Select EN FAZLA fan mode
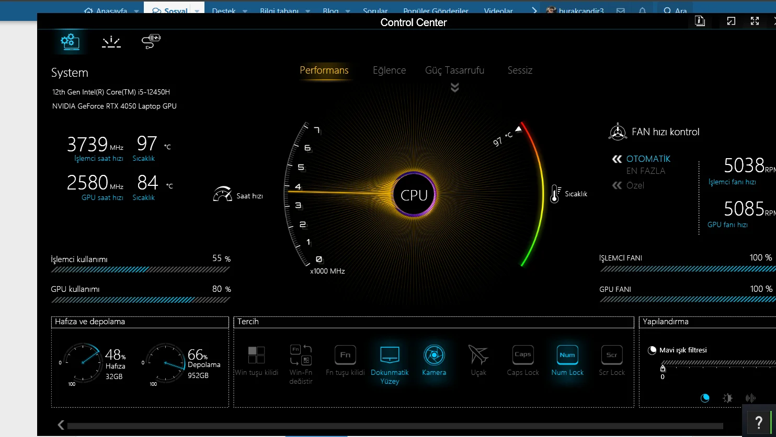The image size is (776, 437). pyautogui.click(x=646, y=171)
